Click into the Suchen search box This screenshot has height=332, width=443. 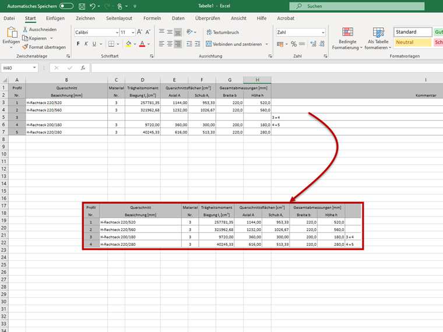(x=357, y=6)
